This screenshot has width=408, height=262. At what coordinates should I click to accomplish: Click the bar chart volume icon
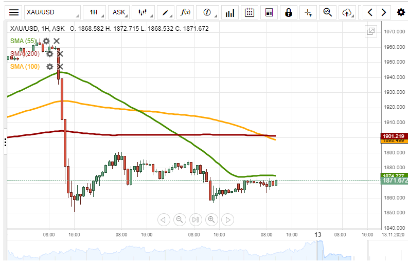[230, 12]
